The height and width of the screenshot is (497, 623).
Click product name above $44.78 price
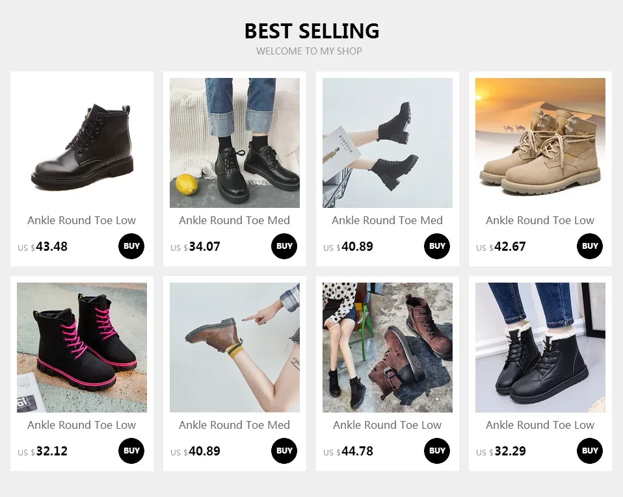point(388,425)
